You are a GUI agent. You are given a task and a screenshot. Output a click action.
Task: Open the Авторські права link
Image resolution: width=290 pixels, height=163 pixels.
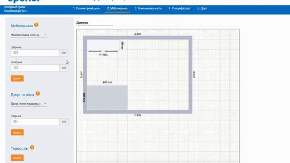click(x=14, y=7)
